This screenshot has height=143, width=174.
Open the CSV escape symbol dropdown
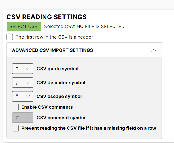pyautogui.click(x=22, y=97)
